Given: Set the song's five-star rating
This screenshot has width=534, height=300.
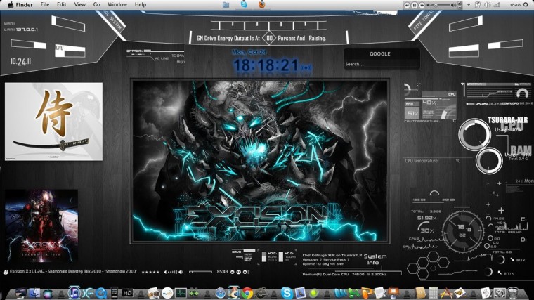Looking at the screenshot, I should pyautogui.click(x=150, y=272).
